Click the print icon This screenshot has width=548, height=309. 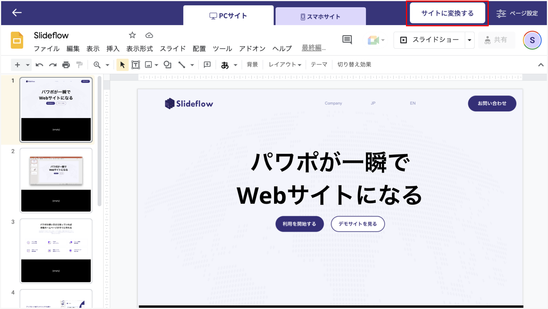[x=66, y=65]
